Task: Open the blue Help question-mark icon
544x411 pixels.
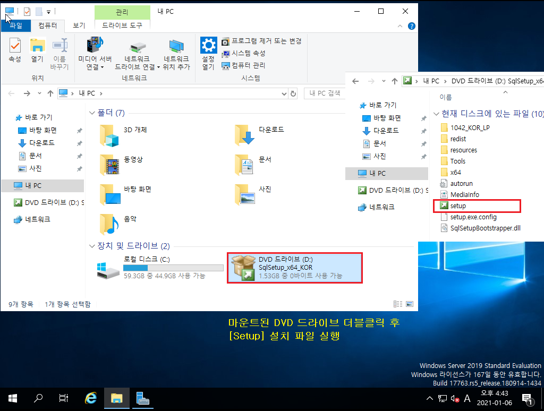Action: click(412, 26)
